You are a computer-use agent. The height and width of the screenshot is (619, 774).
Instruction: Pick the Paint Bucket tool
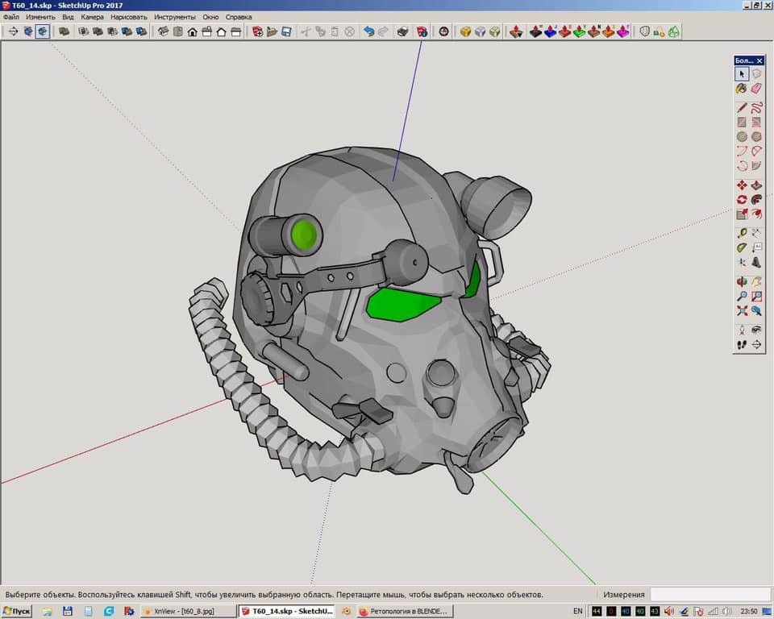point(742,89)
